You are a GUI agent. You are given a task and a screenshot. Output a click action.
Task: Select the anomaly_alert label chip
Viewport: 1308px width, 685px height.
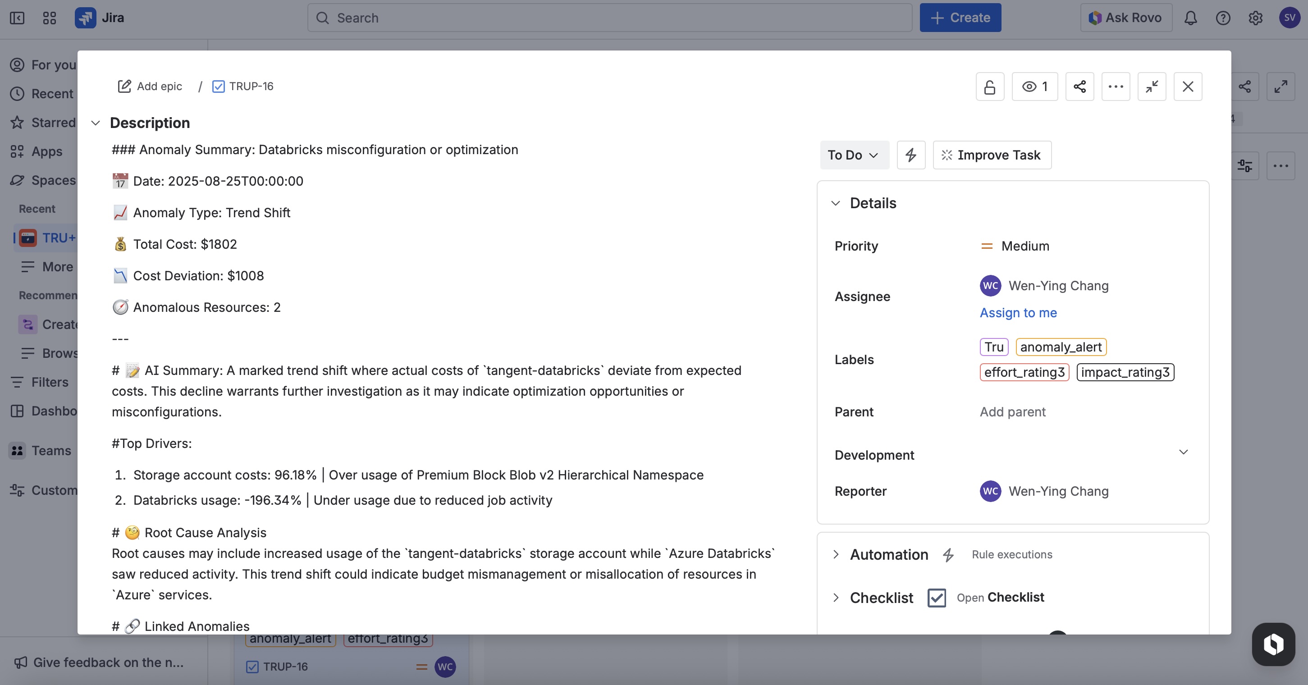(1061, 347)
